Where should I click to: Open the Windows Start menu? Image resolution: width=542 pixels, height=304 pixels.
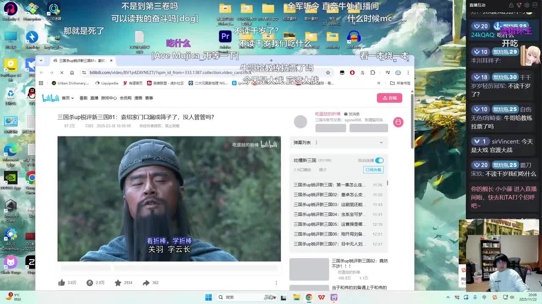pos(208,297)
